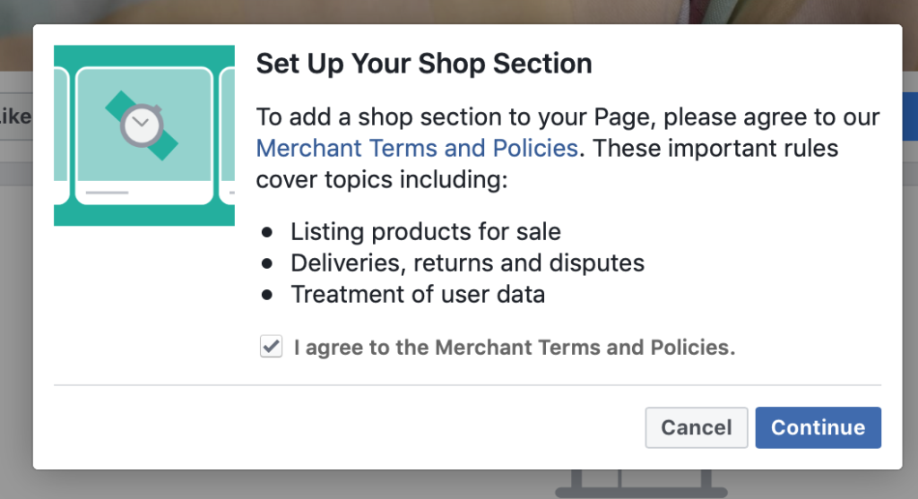The height and width of the screenshot is (499, 918).
Task: Uncheck the agree to Merchant Terms checkbox
Action: pyautogui.click(x=271, y=347)
